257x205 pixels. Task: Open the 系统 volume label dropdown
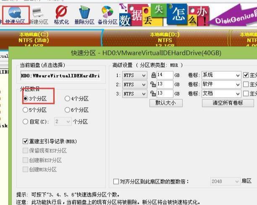click(221, 75)
